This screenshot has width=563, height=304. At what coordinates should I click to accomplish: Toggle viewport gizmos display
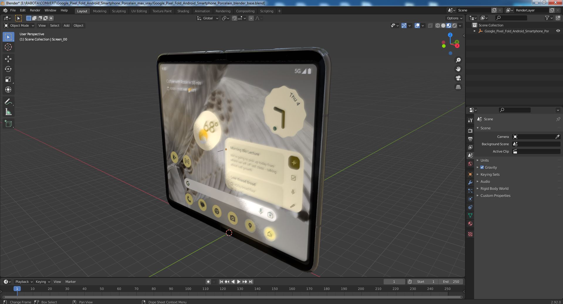point(404,26)
